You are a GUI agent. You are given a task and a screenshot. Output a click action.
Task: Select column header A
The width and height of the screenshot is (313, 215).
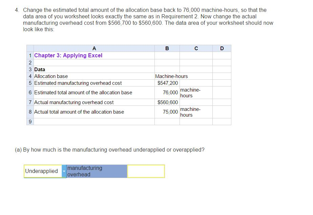point(94,48)
